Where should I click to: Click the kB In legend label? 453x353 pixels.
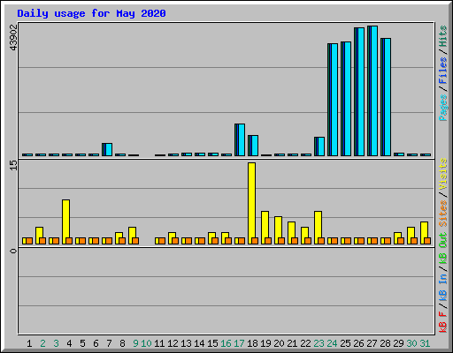click(x=443, y=287)
